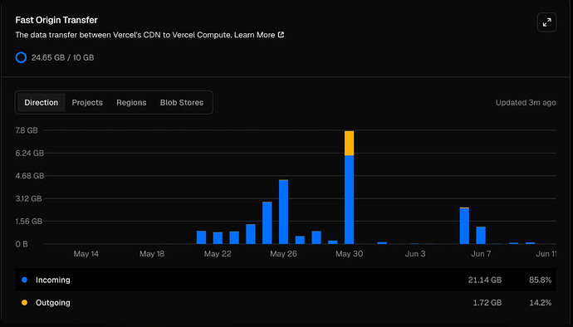The image size is (573, 327).
Task: Click the 6.24 GB axis label
Action: (x=30, y=153)
